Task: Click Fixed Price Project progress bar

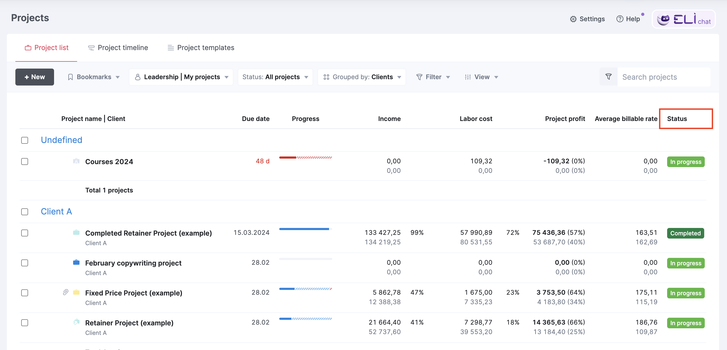Action: click(306, 289)
